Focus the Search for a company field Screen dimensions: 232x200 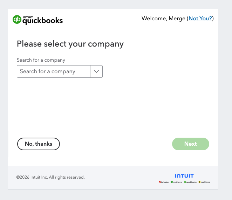point(53,71)
